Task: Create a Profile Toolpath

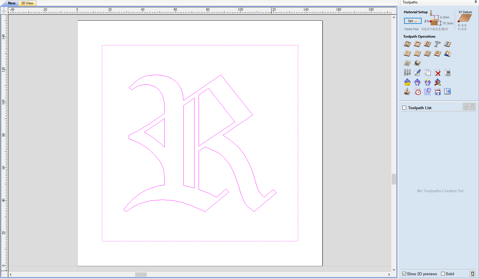Action: (x=407, y=44)
